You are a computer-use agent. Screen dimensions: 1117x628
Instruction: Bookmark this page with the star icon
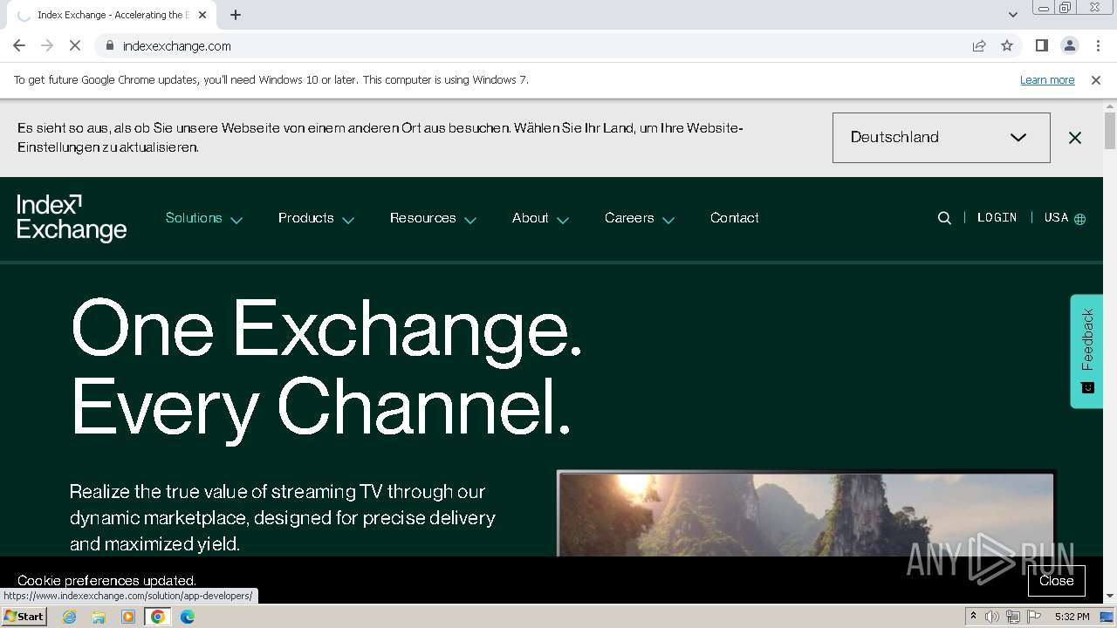[x=1007, y=45]
